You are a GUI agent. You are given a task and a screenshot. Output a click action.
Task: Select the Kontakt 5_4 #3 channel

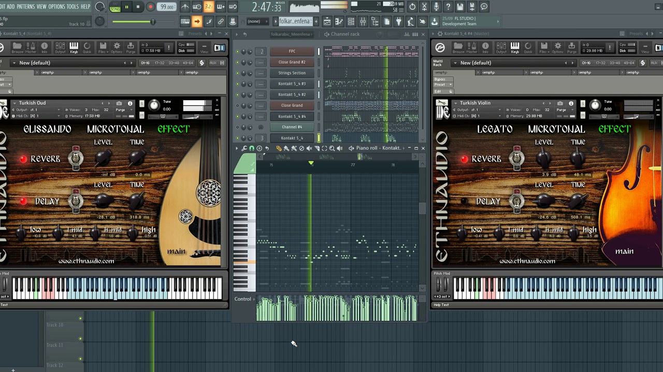pyautogui.click(x=292, y=84)
